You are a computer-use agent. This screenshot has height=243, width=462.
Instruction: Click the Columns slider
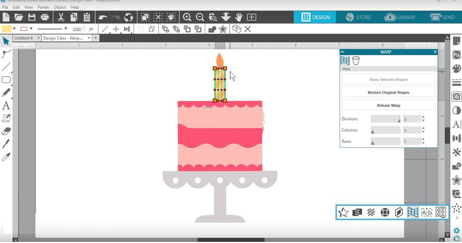click(386, 130)
